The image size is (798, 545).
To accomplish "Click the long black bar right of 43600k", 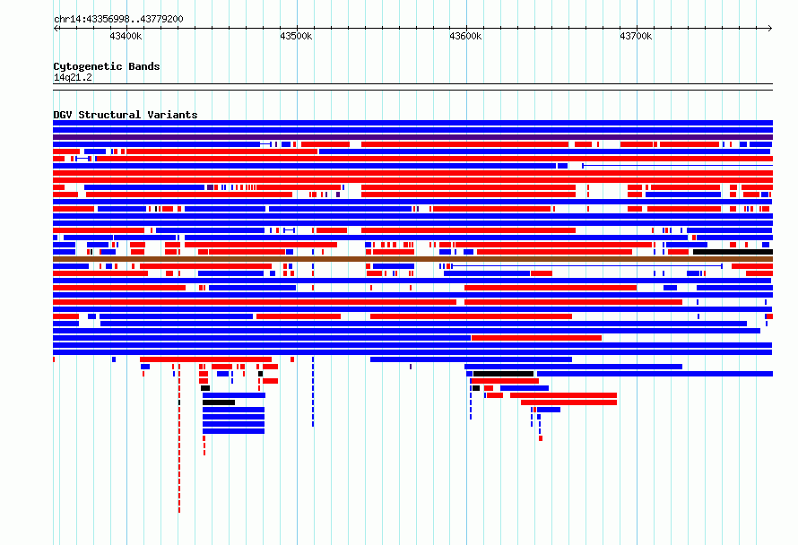I will click(x=503, y=374).
